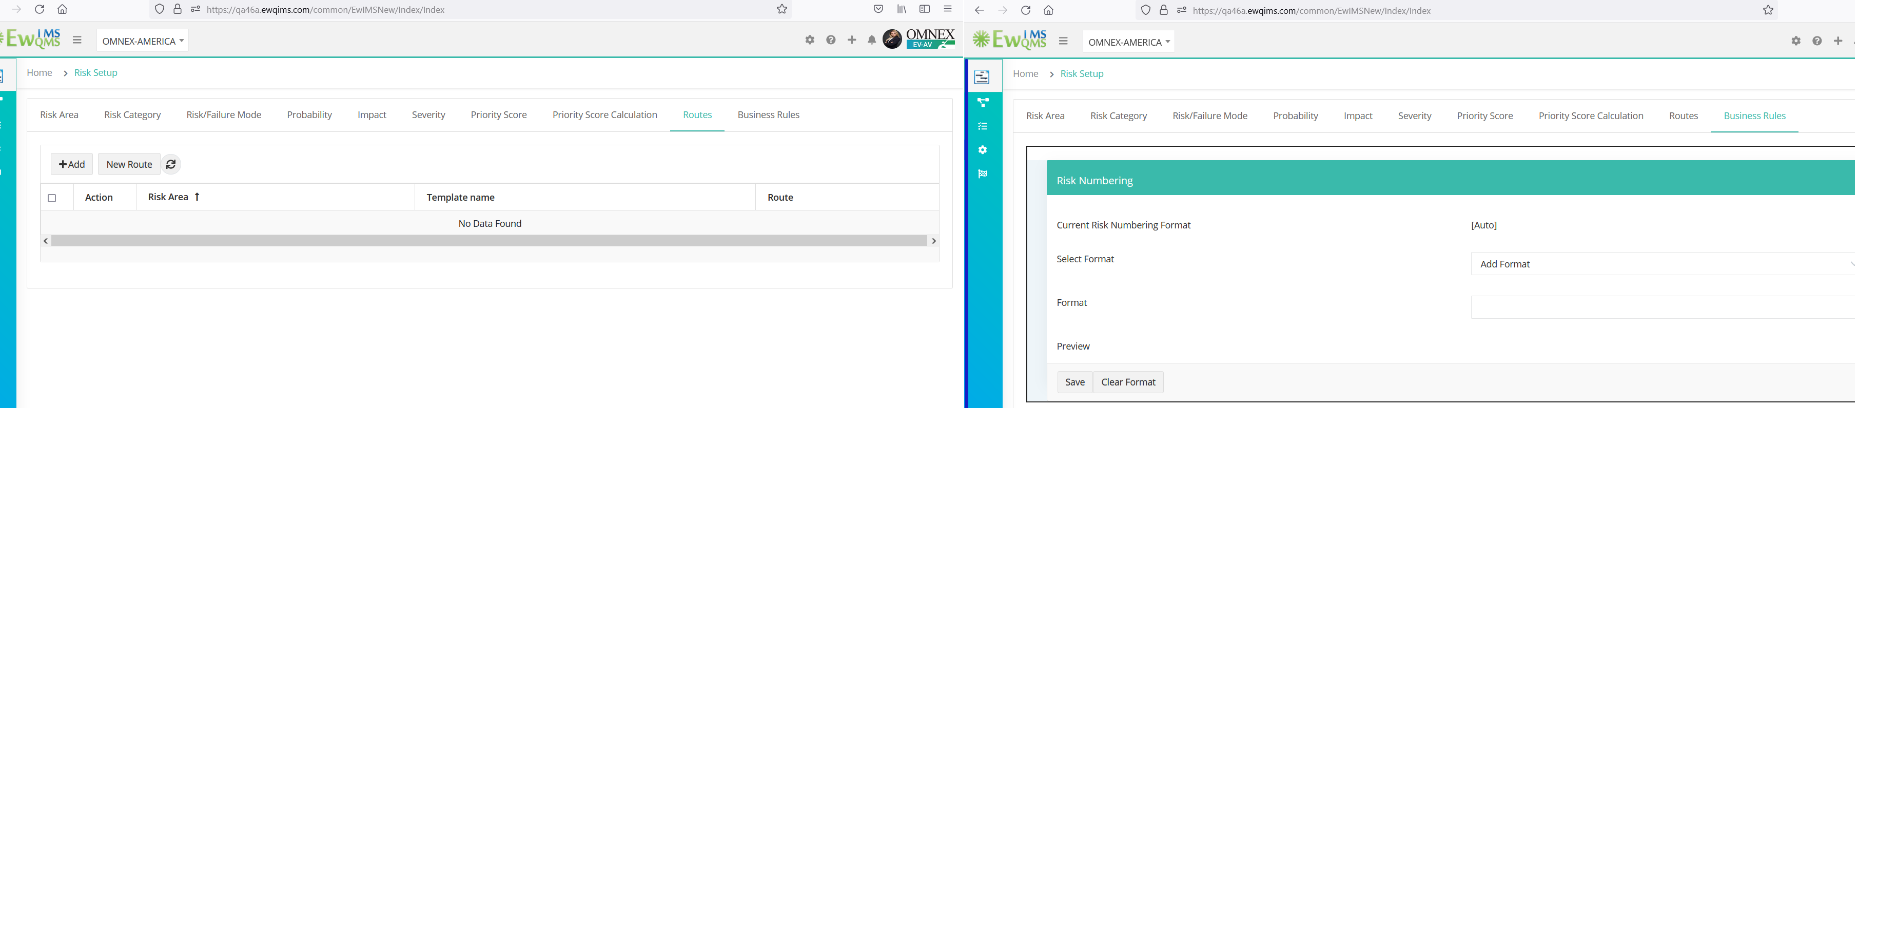This screenshot has width=1877, height=927.
Task: Switch to Risk Area tab in left window
Action: click(x=59, y=115)
